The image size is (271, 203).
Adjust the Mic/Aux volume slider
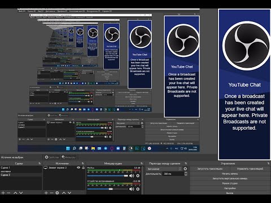108,176
